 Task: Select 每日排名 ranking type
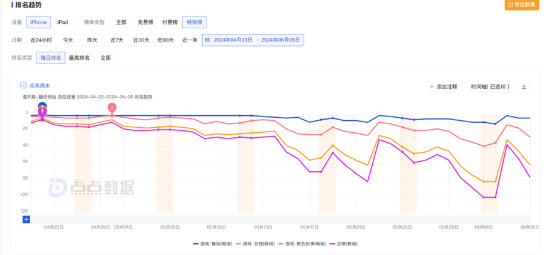click(x=51, y=58)
